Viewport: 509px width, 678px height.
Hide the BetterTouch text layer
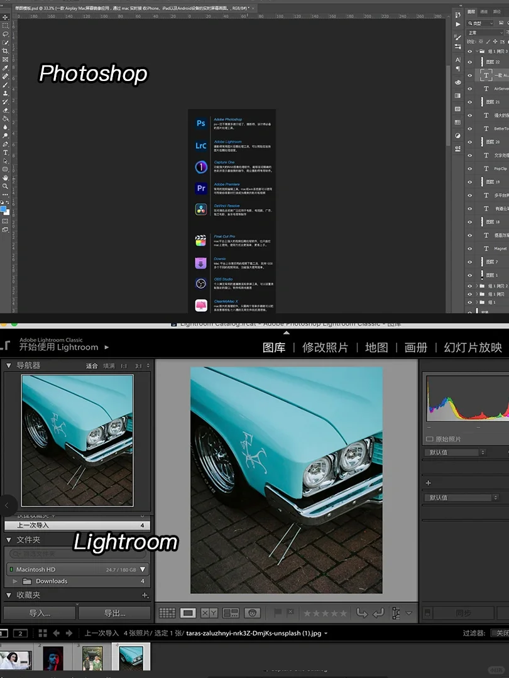click(x=469, y=129)
